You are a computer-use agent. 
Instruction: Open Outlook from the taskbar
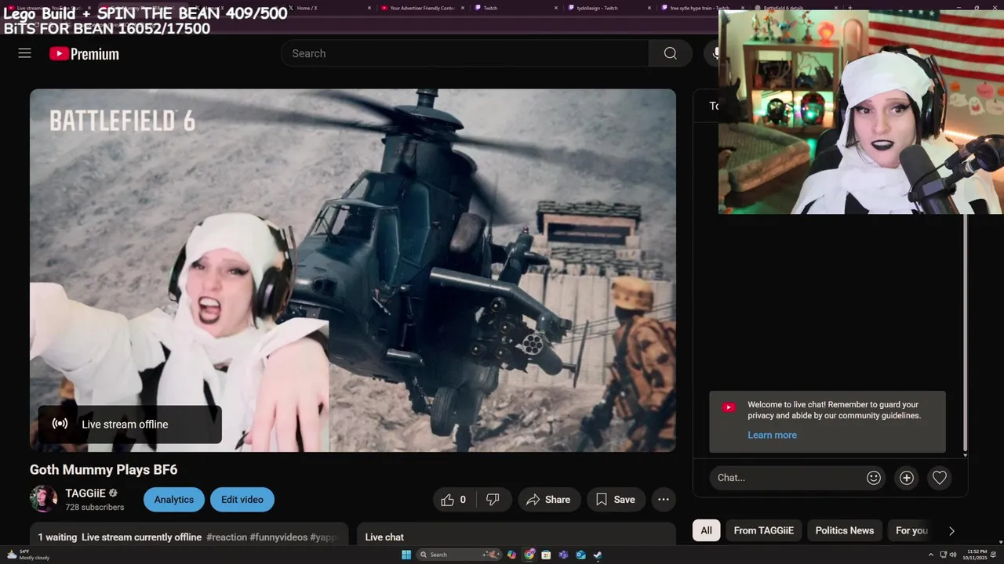[x=580, y=555]
